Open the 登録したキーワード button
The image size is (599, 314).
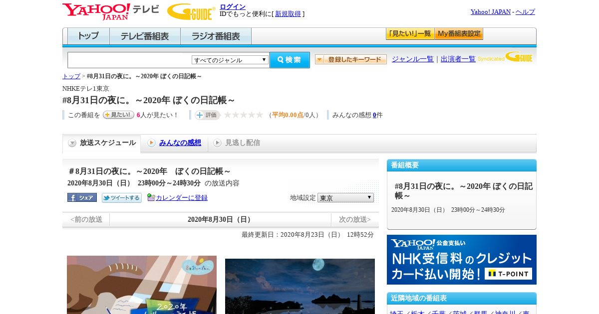tap(351, 59)
